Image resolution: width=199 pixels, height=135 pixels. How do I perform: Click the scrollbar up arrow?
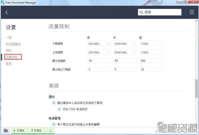pos(196,21)
